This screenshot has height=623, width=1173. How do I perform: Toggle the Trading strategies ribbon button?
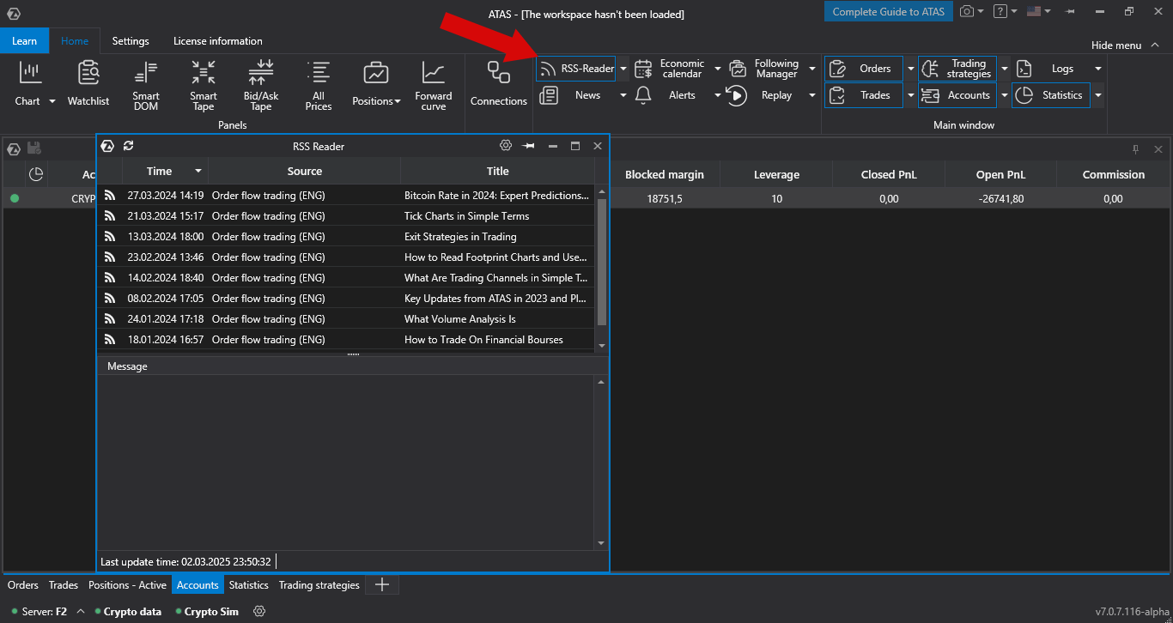957,69
